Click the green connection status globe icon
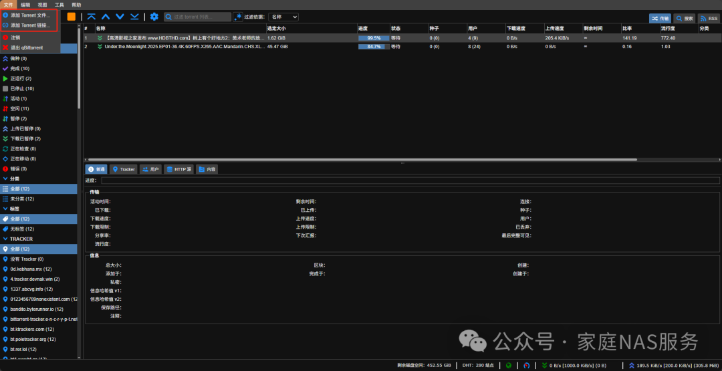722x371 pixels. point(509,366)
